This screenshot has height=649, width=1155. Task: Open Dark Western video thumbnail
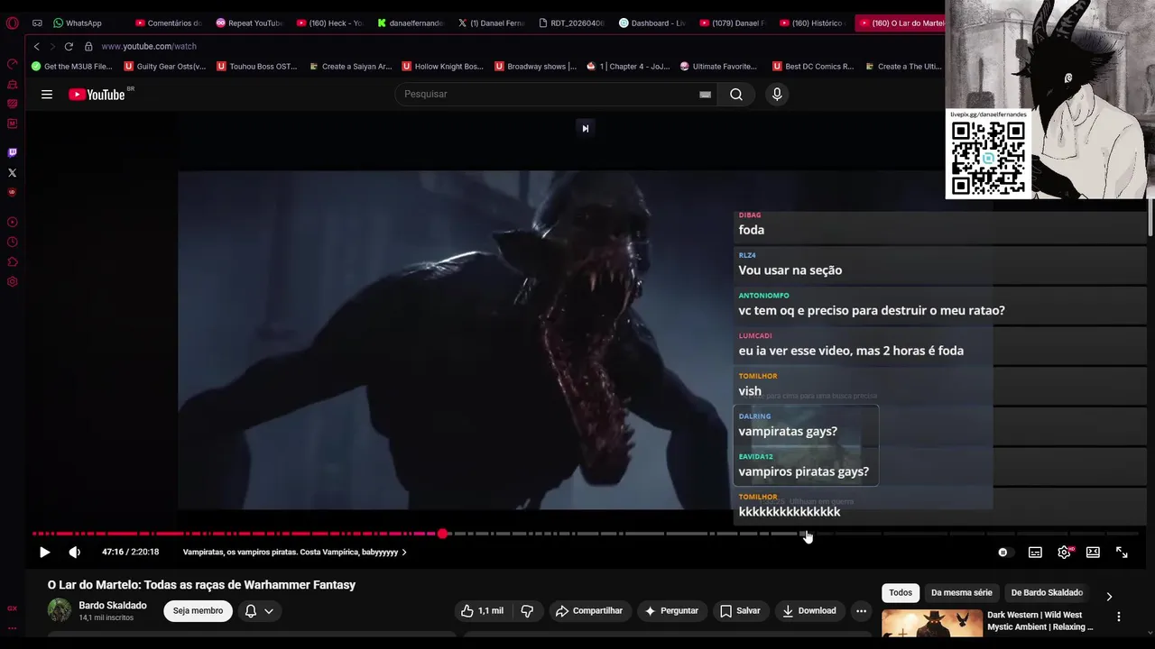click(932, 625)
